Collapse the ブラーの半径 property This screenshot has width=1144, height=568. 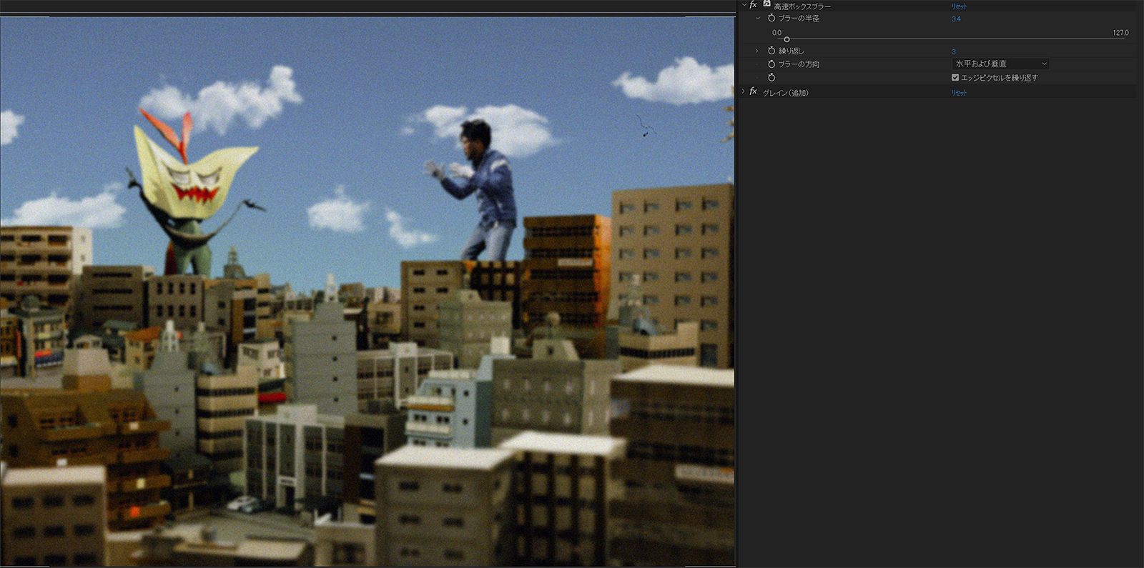pos(757,18)
